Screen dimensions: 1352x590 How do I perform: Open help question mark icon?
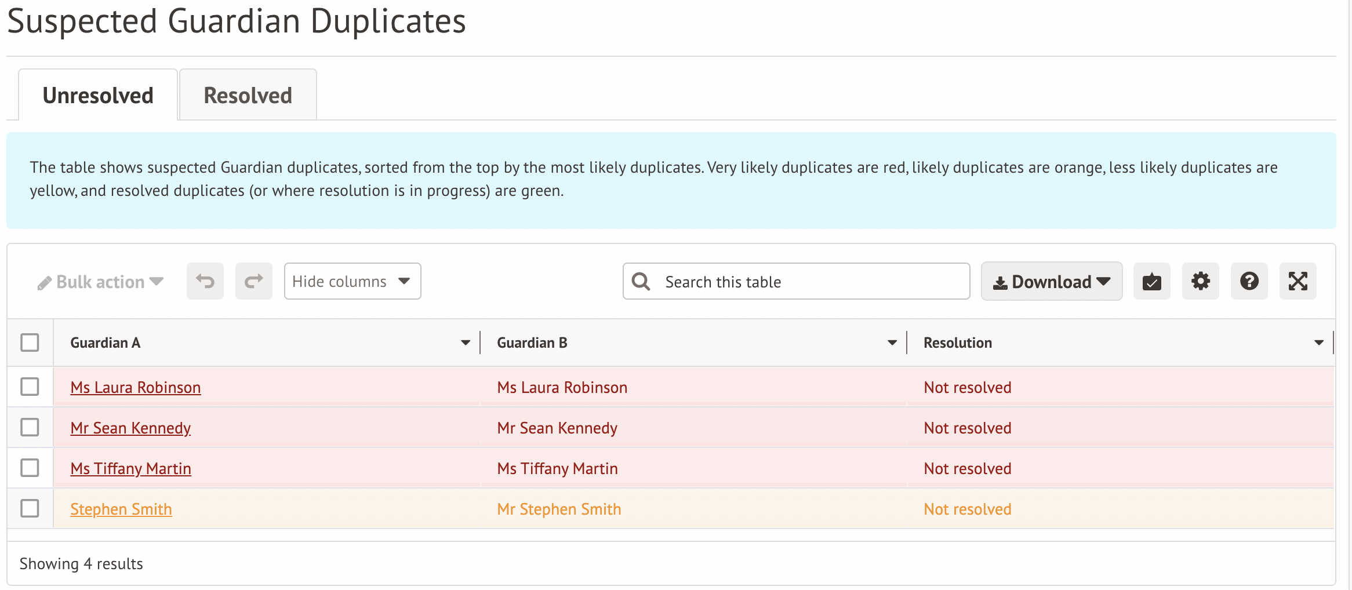point(1249,282)
